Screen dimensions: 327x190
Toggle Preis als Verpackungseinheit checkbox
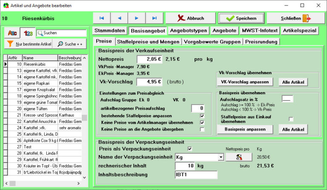[189, 149]
